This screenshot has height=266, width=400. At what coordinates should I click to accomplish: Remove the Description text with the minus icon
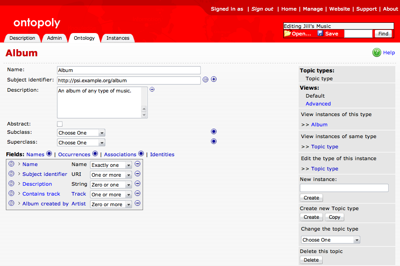pos(152,89)
